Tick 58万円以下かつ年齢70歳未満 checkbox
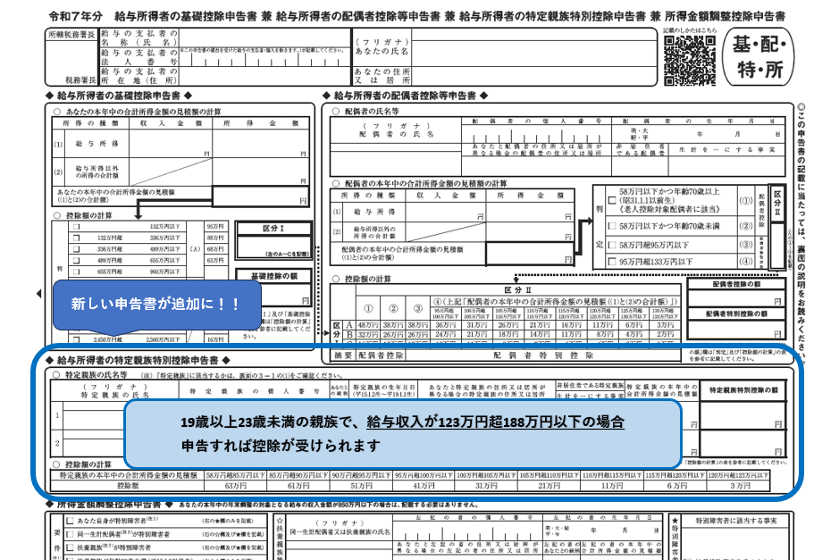Screen dimensions: 839x560 click(612, 226)
